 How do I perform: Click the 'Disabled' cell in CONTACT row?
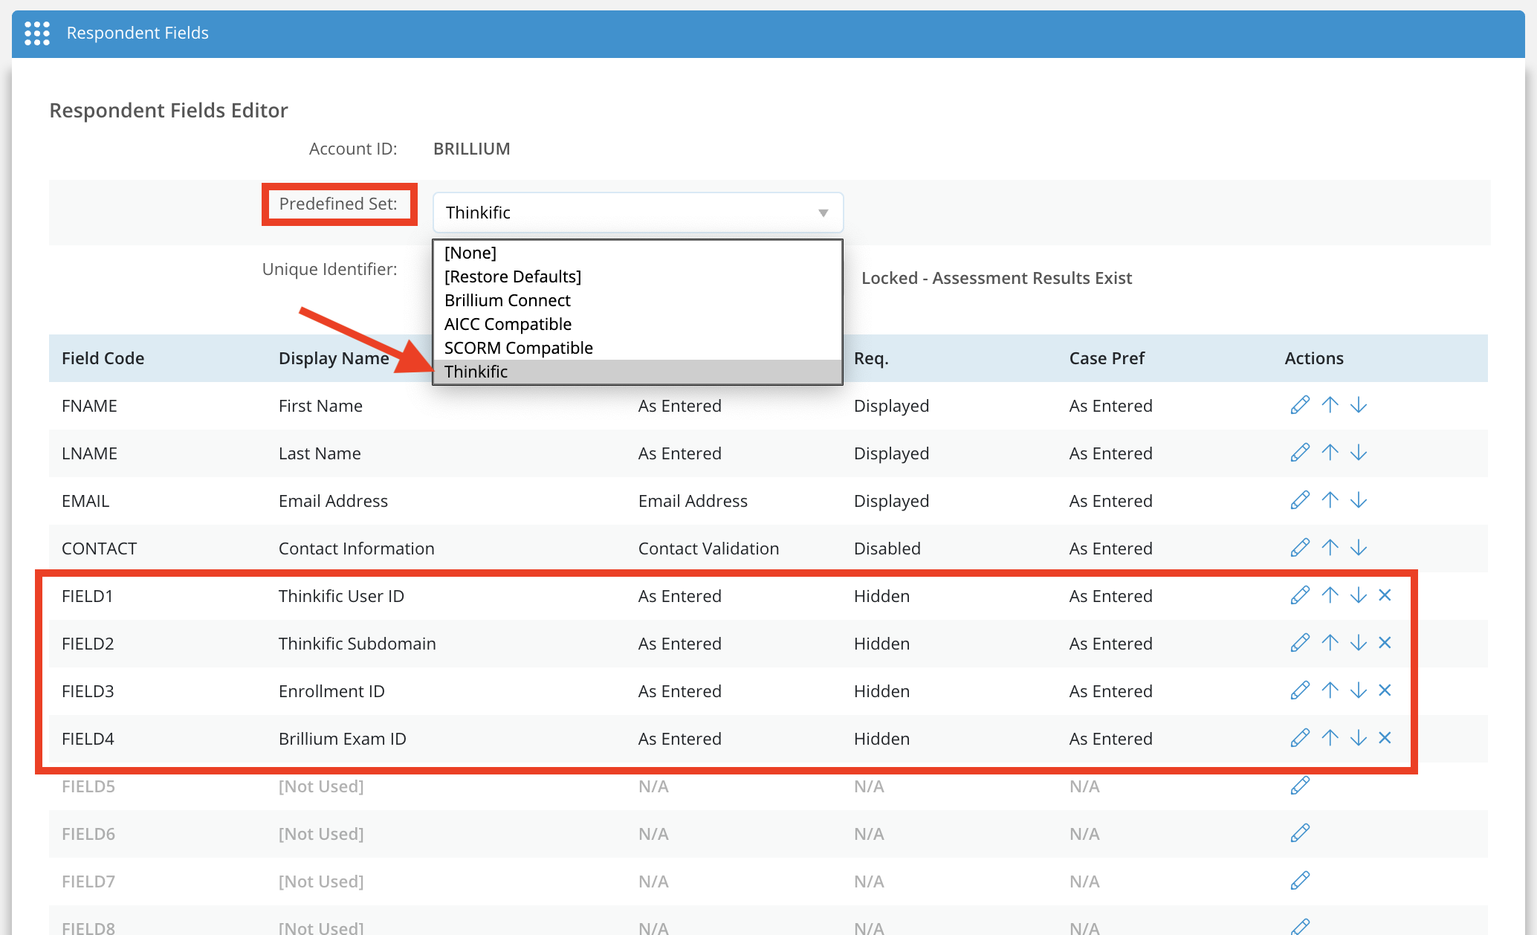tap(887, 549)
